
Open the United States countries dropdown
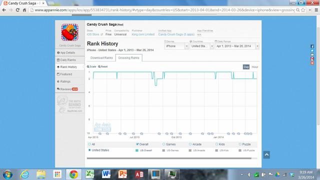coord(201,46)
